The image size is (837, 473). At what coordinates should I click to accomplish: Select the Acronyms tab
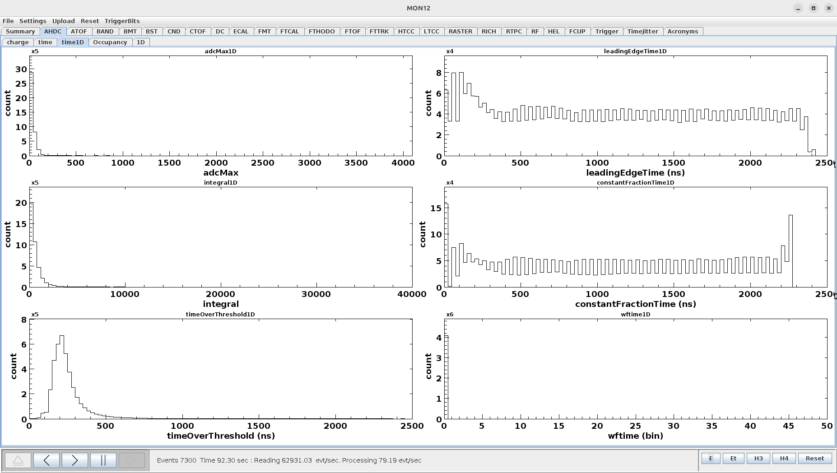(683, 31)
